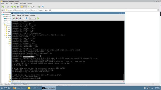Click the copy icon in terminal toolbar

[x=20, y=18]
